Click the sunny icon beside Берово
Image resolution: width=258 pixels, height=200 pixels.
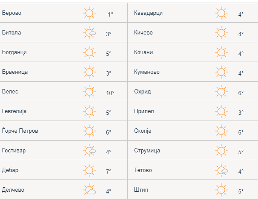coord(89,13)
